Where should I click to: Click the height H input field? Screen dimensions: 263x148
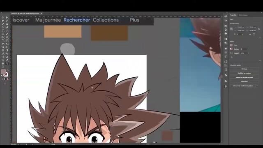tap(253, 31)
